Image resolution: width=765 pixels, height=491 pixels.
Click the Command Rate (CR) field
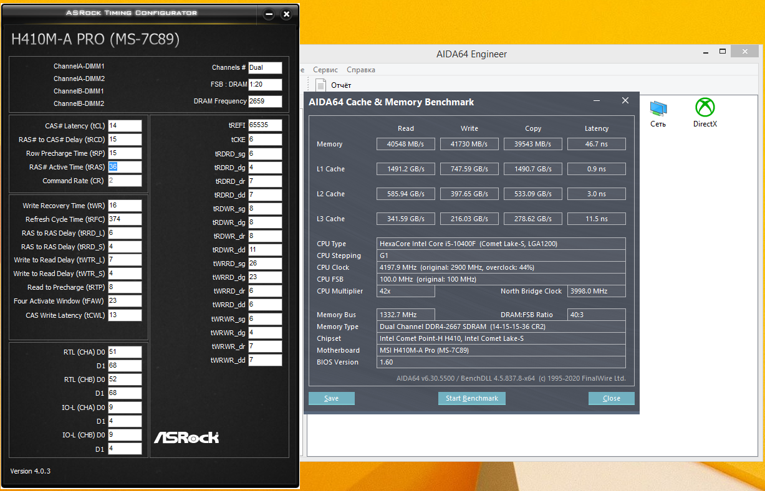tap(125, 181)
